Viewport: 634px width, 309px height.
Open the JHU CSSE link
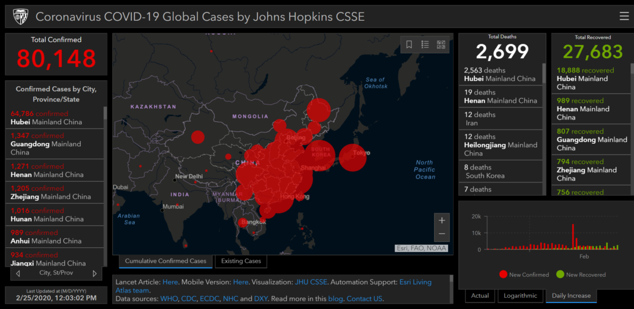coord(311,282)
